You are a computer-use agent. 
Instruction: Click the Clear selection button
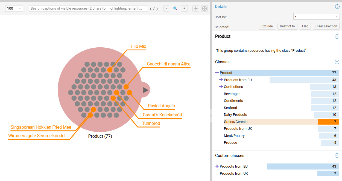click(326, 26)
